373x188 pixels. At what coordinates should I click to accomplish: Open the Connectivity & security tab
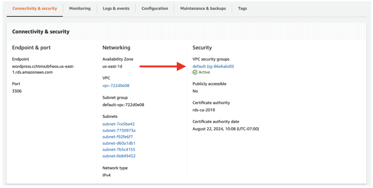point(35,8)
